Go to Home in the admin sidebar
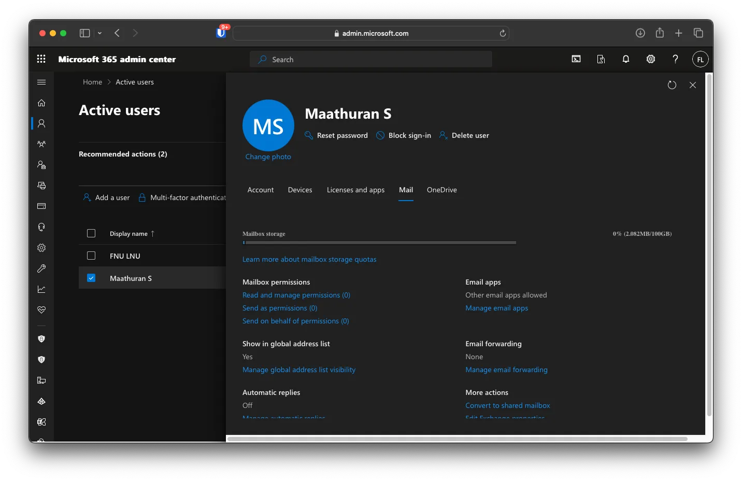This screenshot has width=742, height=481. (41, 103)
